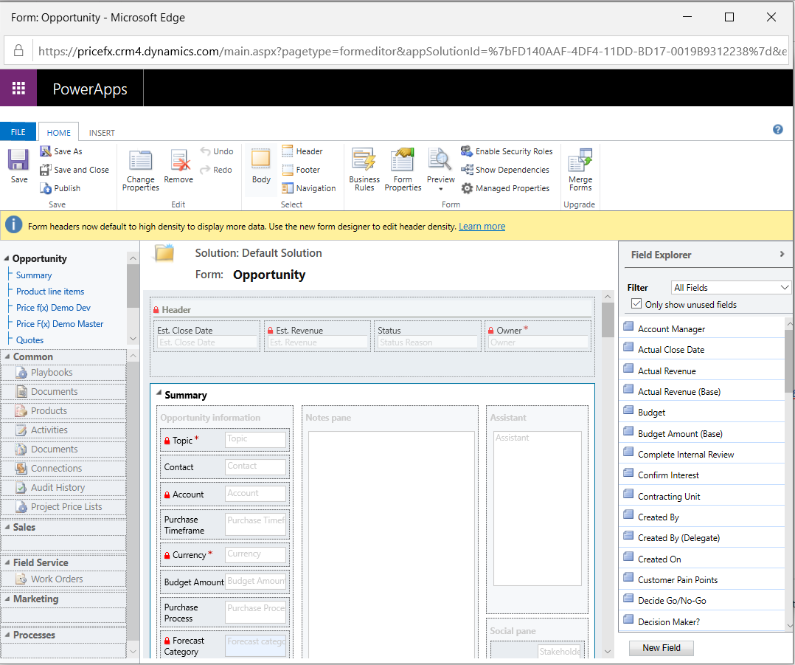Click the help question mark icon
The width and height of the screenshot is (795, 665).
tap(777, 129)
